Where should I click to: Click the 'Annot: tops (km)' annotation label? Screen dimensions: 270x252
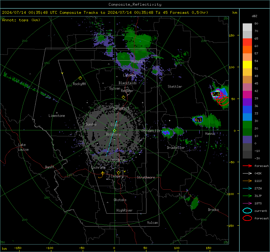pos(21,20)
